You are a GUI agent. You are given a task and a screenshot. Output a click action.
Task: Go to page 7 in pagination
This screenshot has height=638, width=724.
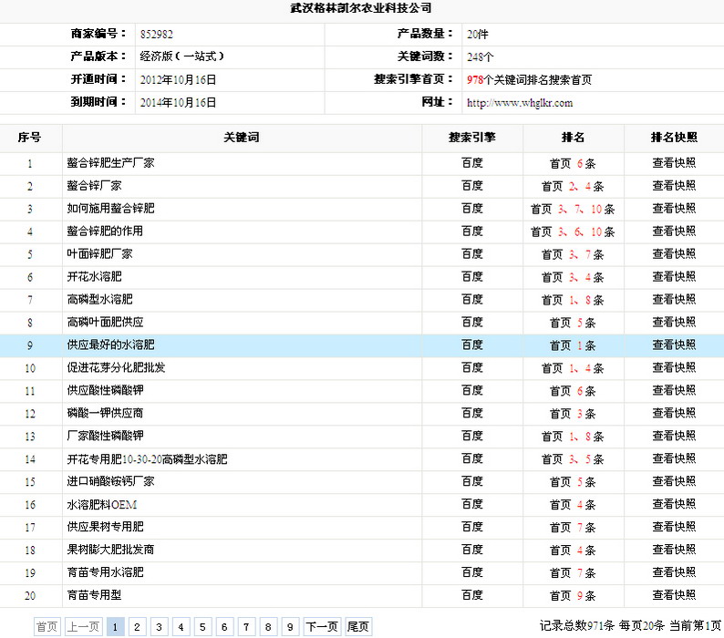click(246, 627)
